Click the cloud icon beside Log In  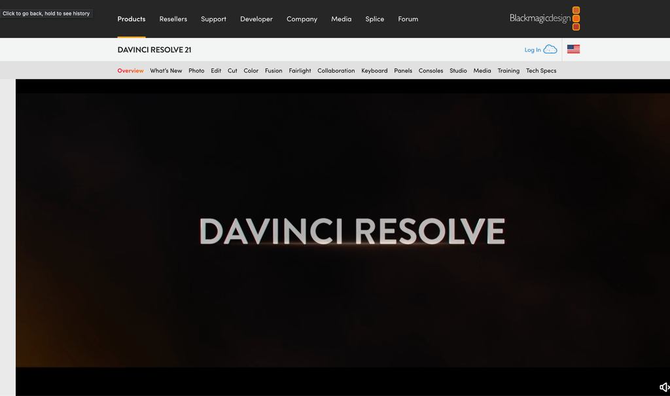[550, 49]
